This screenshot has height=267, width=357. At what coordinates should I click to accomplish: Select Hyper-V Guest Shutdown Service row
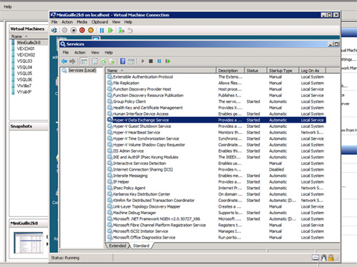[216, 126]
